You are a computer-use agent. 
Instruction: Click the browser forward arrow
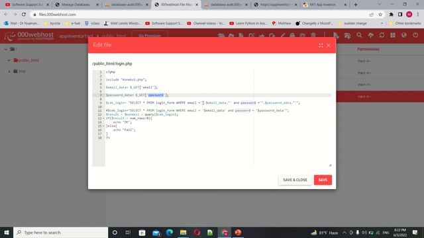pos(15,15)
